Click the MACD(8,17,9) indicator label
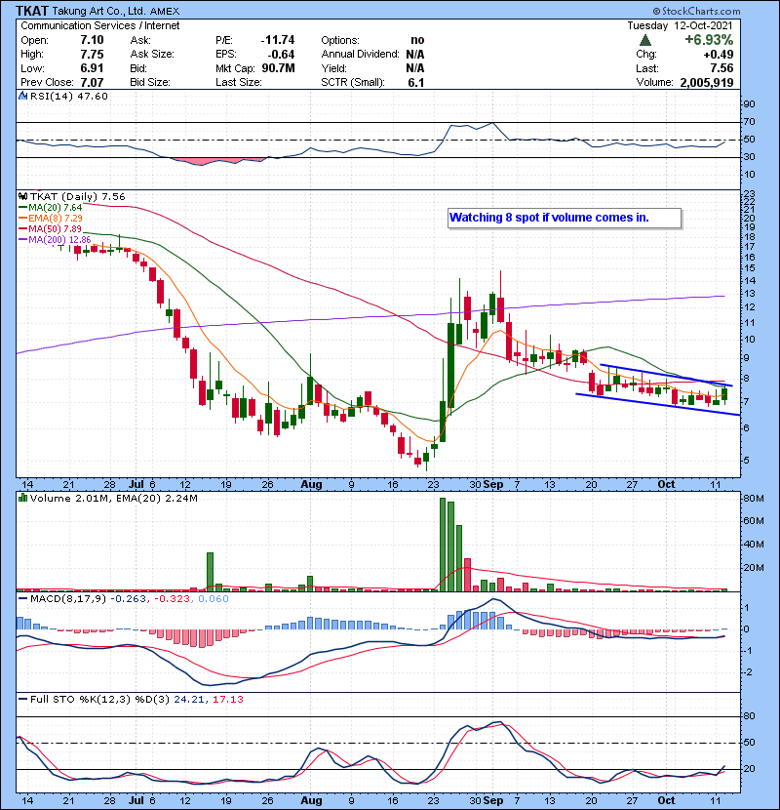This screenshot has width=780, height=810. (x=68, y=599)
